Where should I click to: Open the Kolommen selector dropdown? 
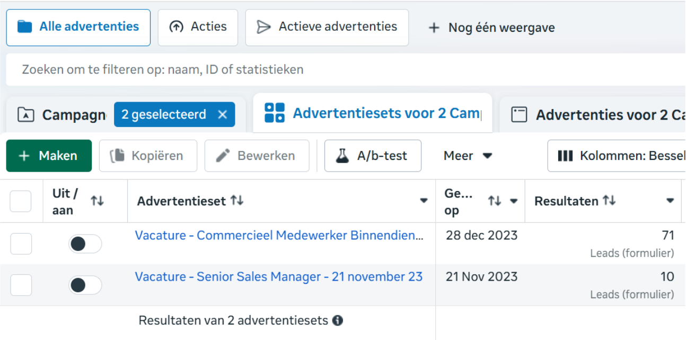(x=617, y=156)
